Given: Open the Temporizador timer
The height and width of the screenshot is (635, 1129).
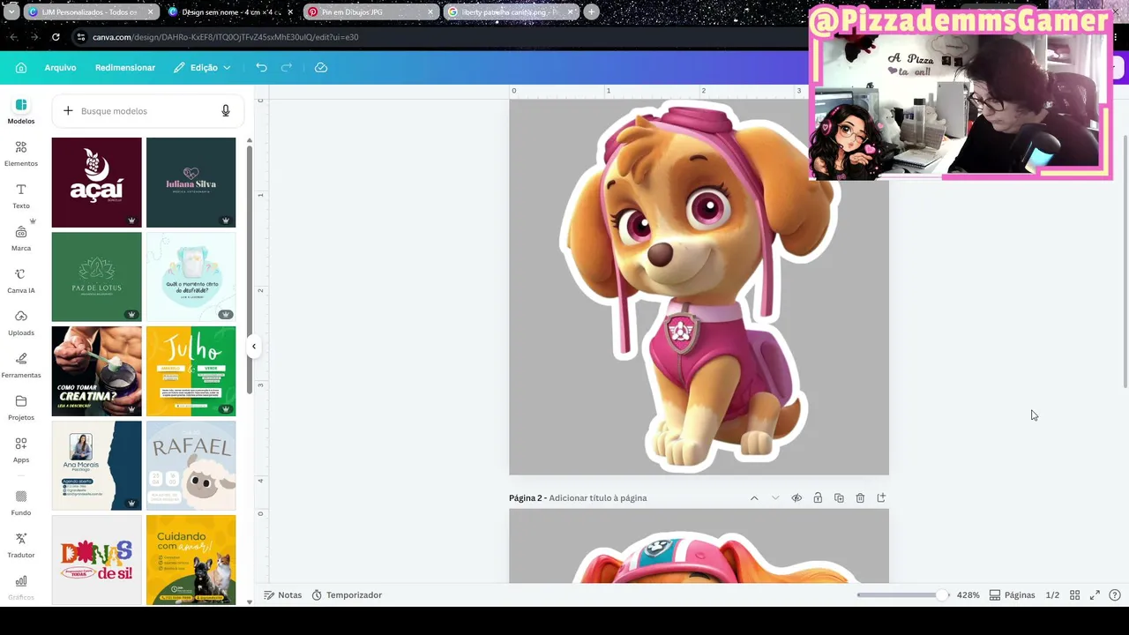Looking at the screenshot, I should (348, 595).
